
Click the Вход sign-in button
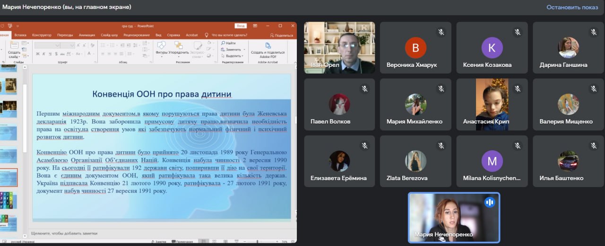coord(241,26)
